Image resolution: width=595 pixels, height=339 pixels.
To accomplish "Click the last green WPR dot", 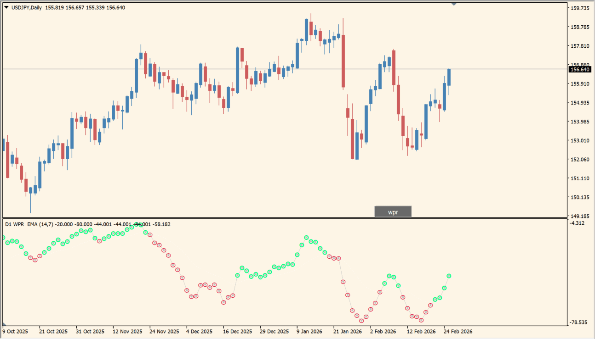I will point(449,275).
